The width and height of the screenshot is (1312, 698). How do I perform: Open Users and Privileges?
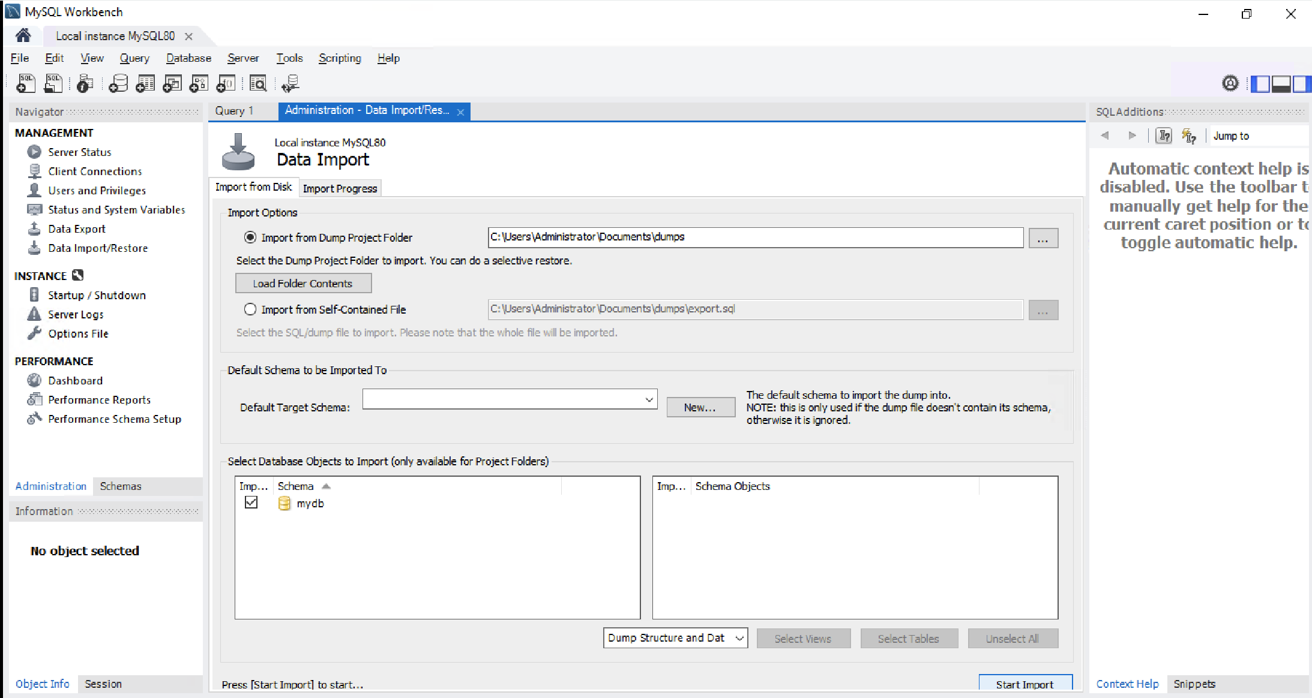tap(97, 191)
